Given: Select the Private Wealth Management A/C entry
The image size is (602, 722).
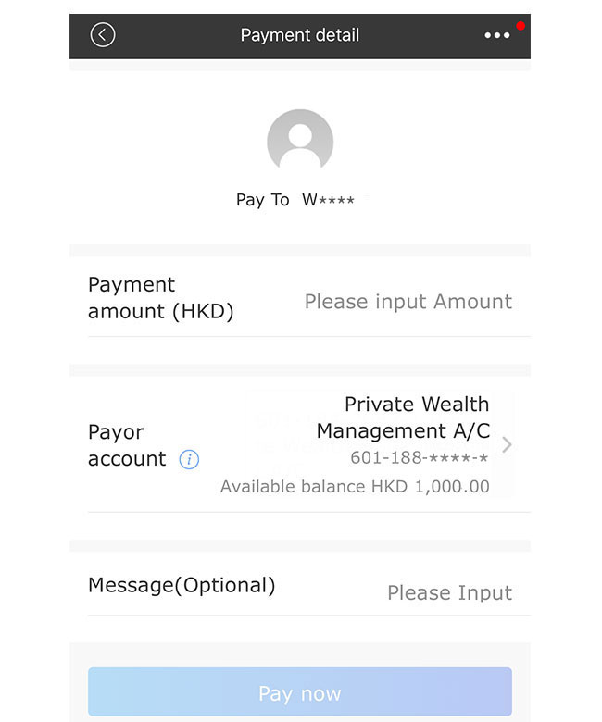Looking at the screenshot, I should click(379, 444).
